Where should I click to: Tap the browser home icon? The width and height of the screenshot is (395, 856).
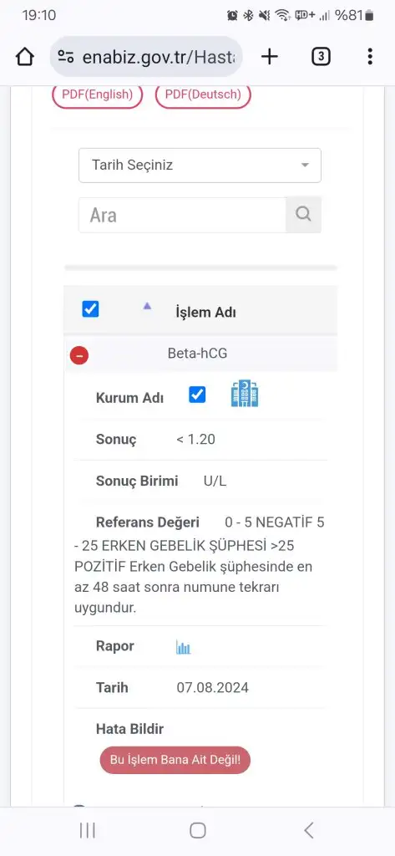(25, 57)
